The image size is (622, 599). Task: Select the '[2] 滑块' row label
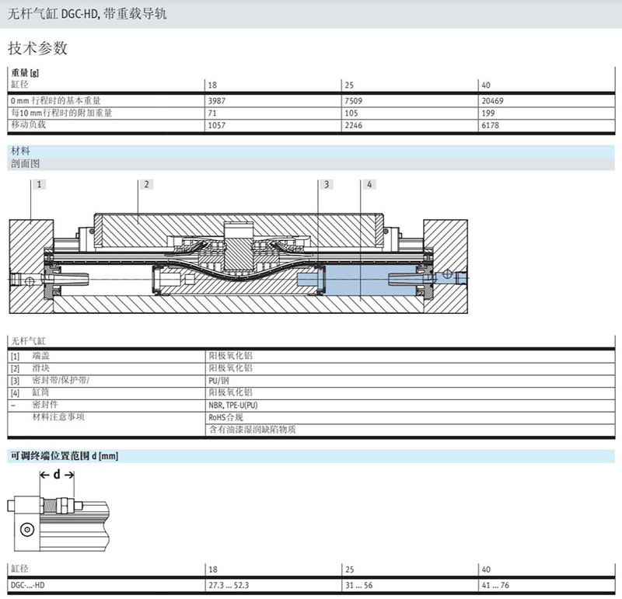pyautogui.click(x=30, y=368)
